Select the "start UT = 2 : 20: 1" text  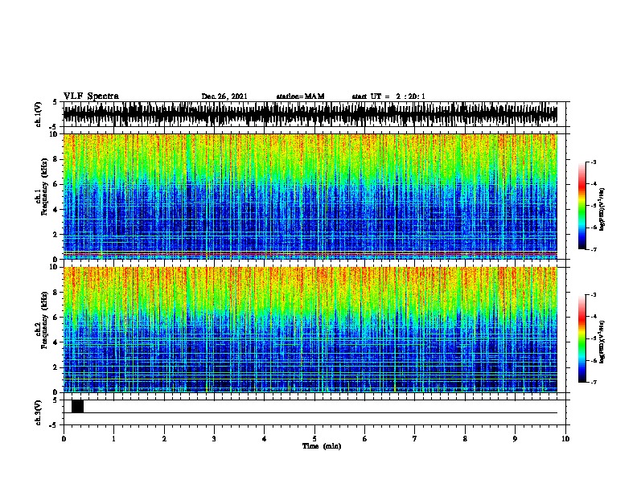click(x=388, y=96)
